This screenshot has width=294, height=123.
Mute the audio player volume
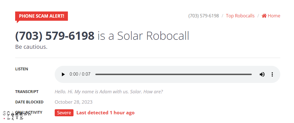pos(262,74)
